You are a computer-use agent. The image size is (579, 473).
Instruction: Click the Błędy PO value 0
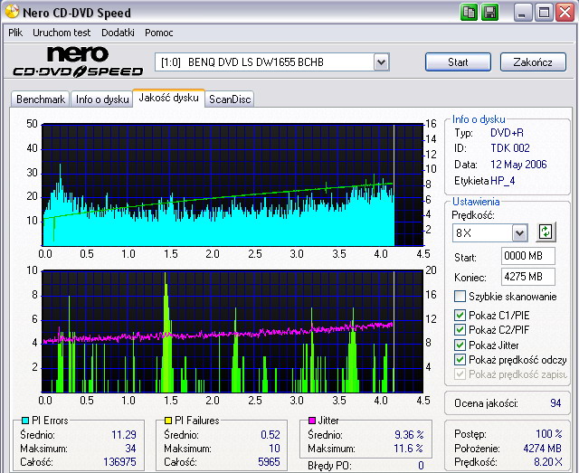point(421,466)
